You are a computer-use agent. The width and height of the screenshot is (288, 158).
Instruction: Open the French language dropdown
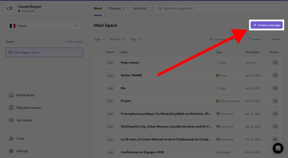44,26
